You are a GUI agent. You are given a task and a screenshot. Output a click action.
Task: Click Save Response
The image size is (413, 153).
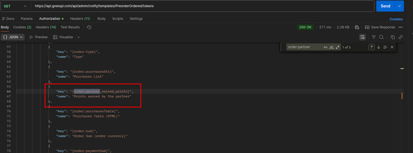tap(380, 27)
